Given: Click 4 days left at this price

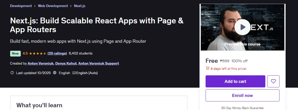Looking at the screenshot, I should [228, 69].
